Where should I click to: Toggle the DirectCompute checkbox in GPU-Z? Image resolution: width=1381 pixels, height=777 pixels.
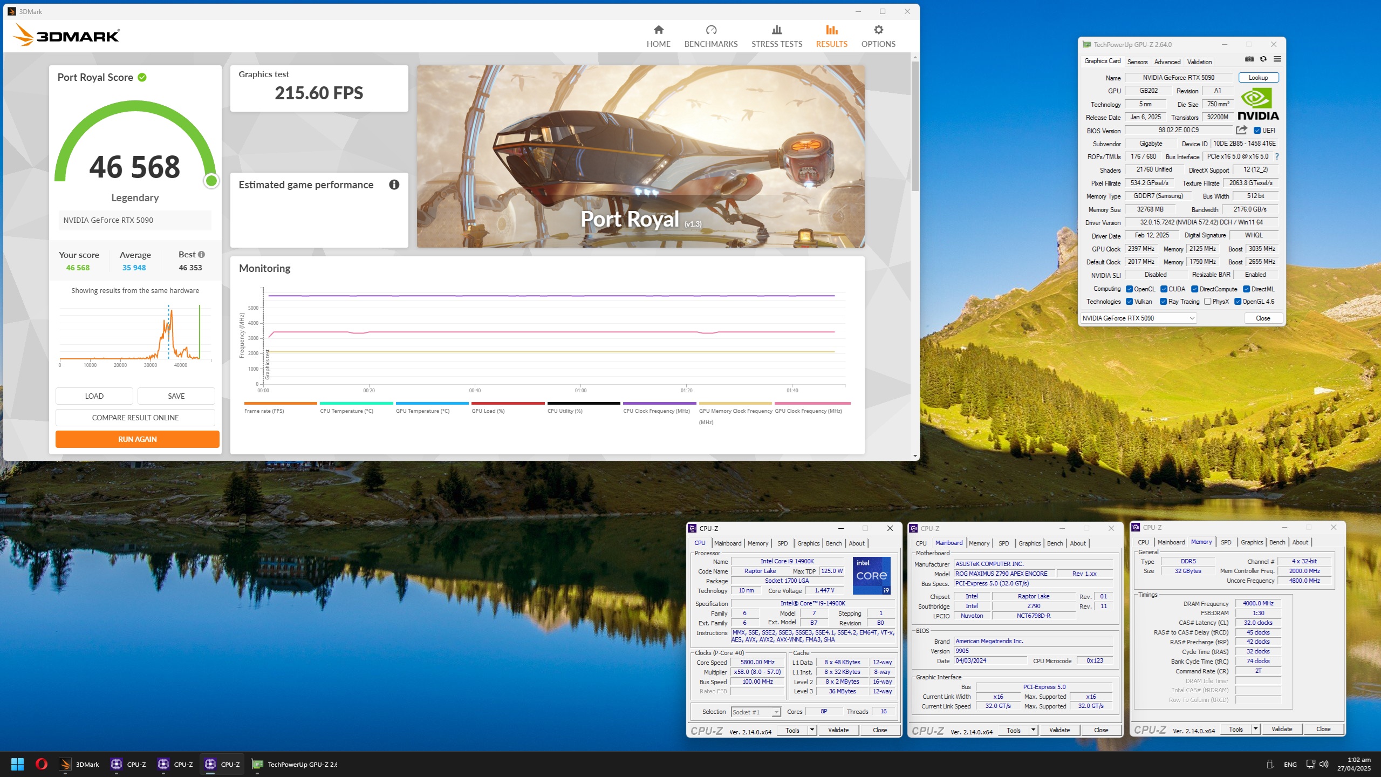(x=1195, y=289)
